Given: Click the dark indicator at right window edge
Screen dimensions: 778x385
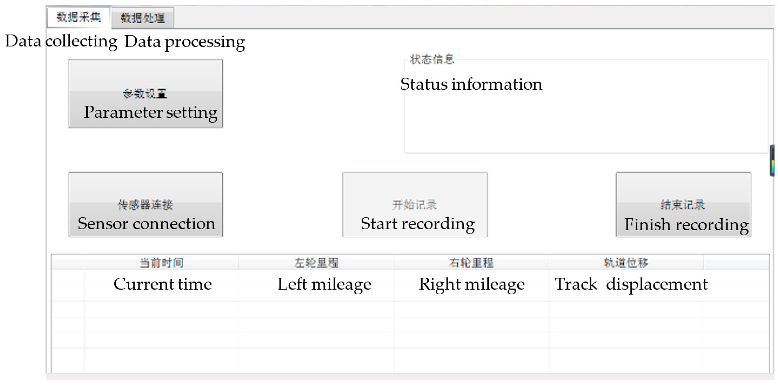Looking at the screenshot, I should (772, 161).
